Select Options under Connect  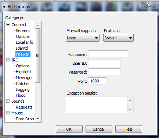click(x=23, y=36)
